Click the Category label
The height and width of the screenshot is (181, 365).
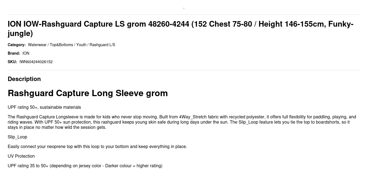[x=16, y=45]
